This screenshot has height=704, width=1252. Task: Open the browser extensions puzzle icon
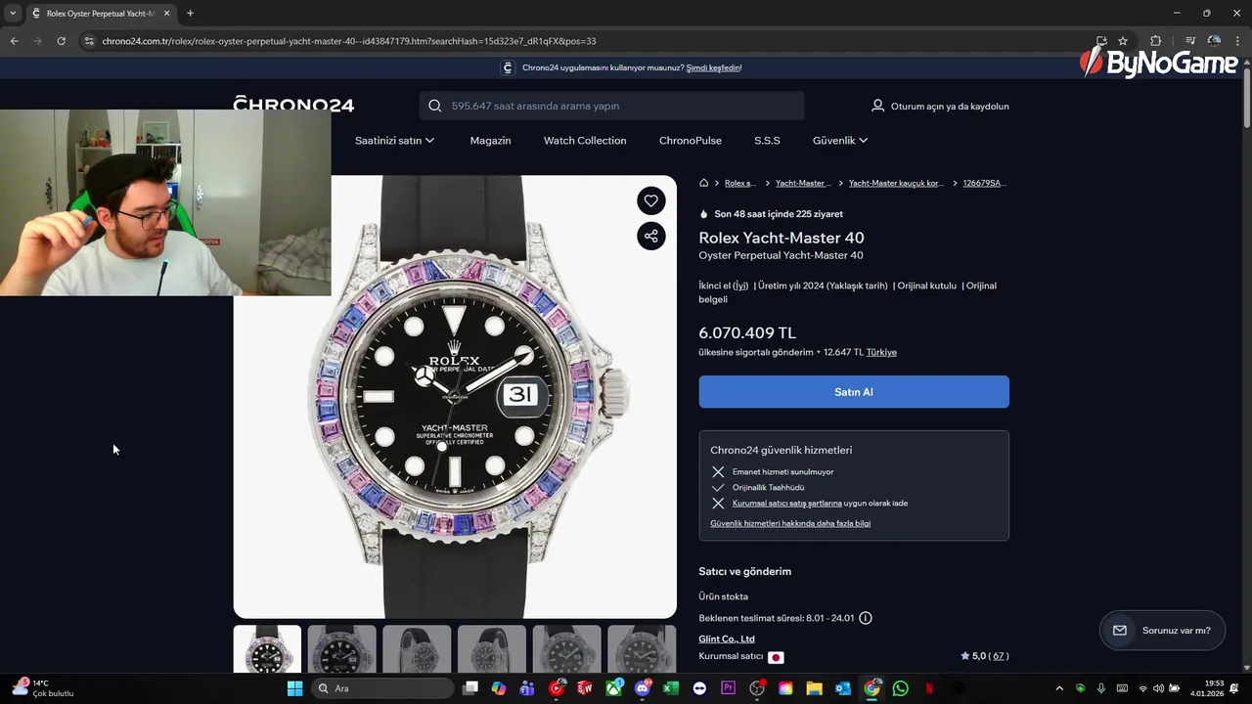coord(1155,41)
